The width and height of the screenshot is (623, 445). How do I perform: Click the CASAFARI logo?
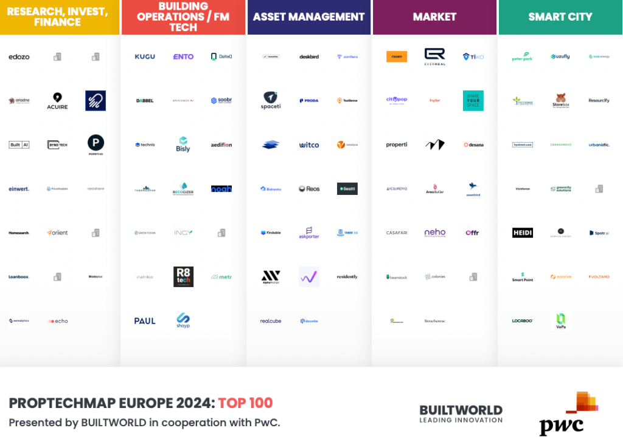[x=397, y=233]
